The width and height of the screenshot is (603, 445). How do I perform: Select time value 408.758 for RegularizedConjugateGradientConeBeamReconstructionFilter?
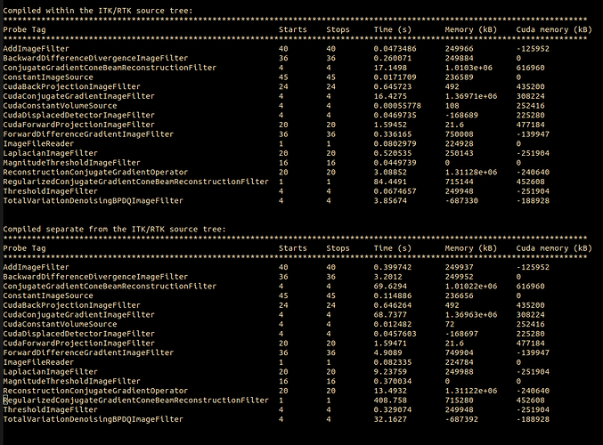[390, 400]
